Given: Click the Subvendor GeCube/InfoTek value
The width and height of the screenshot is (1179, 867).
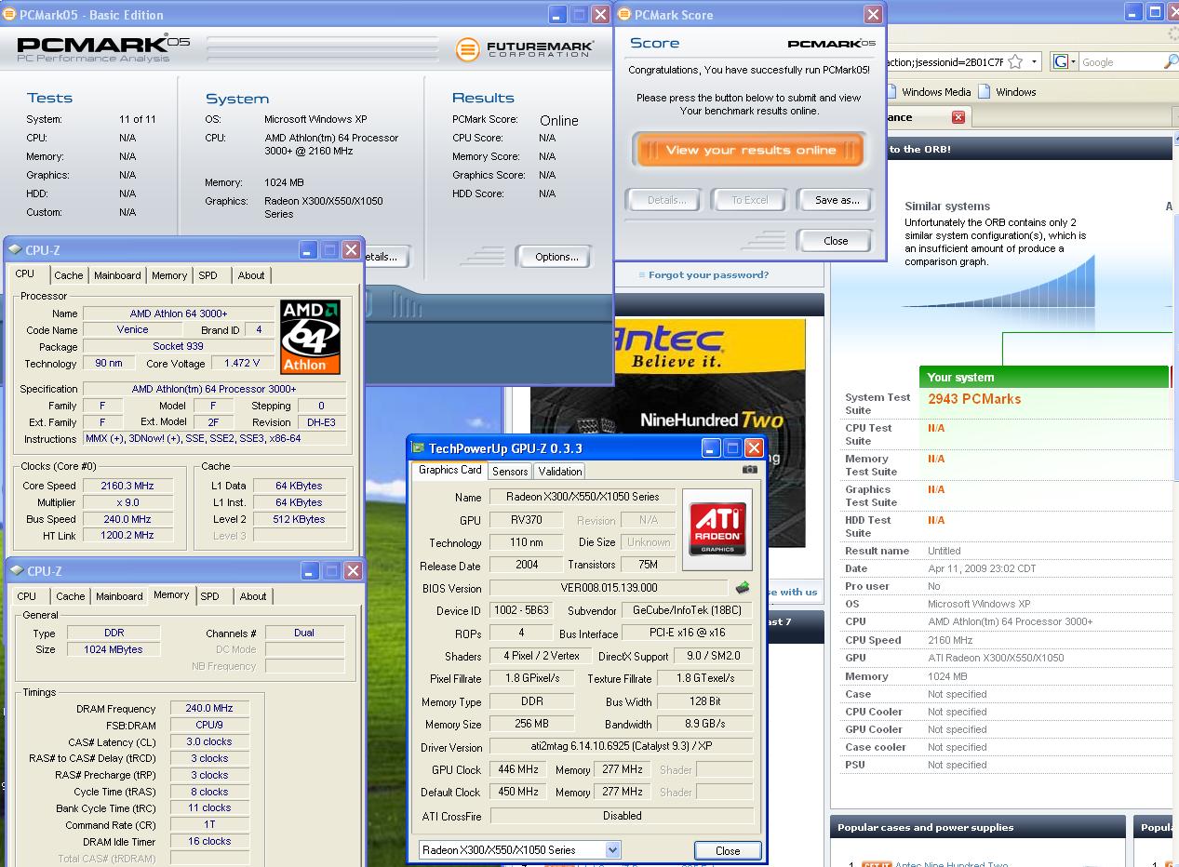Looking at the screenshot, I should pyautogui.click(x=687, y=610).
